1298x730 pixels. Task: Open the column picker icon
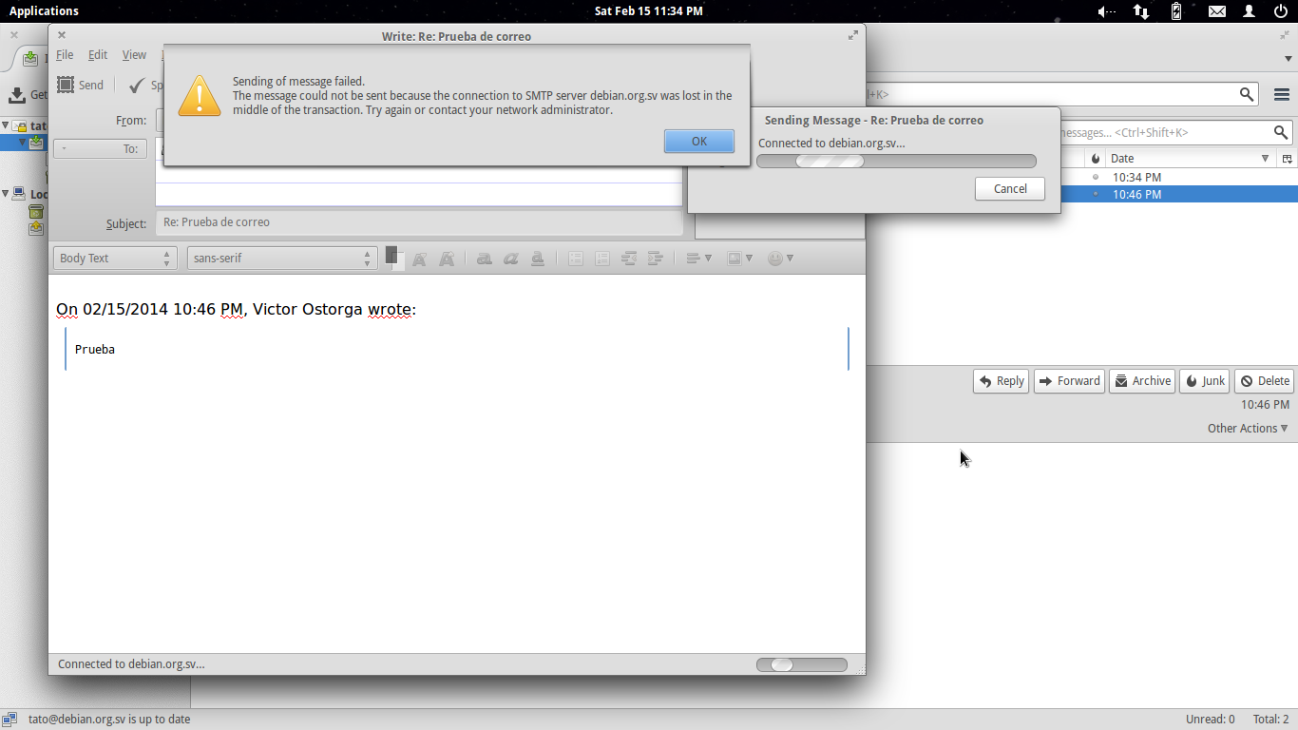point(1288,159)
